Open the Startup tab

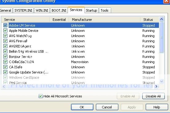91,10
